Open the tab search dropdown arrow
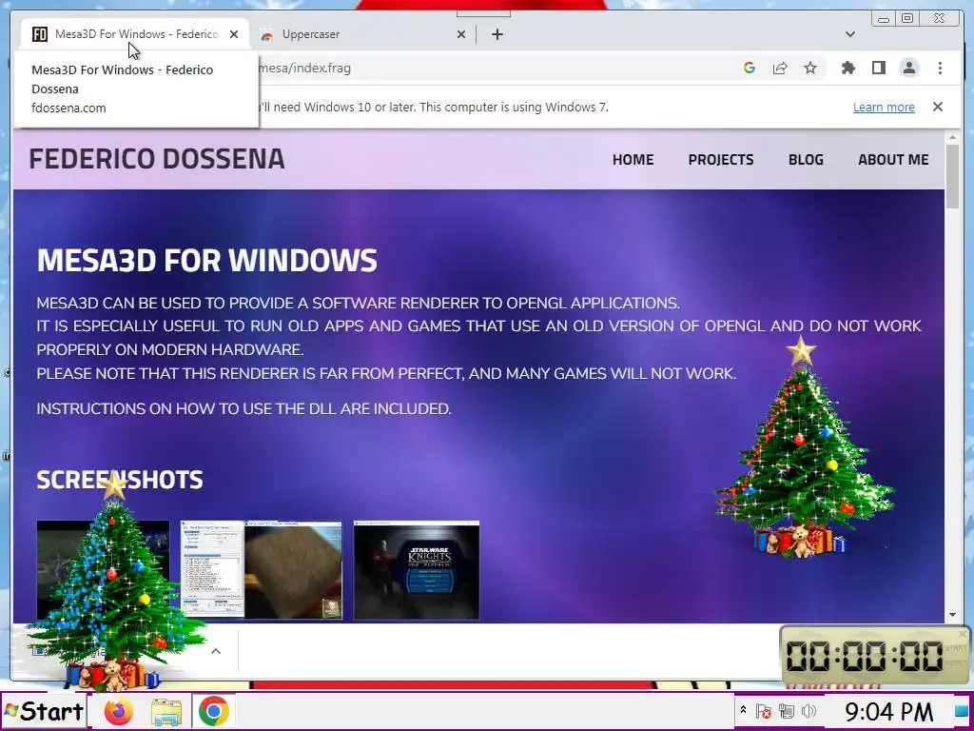The width and height of the screenshot is (974, 731). (850, 34)
